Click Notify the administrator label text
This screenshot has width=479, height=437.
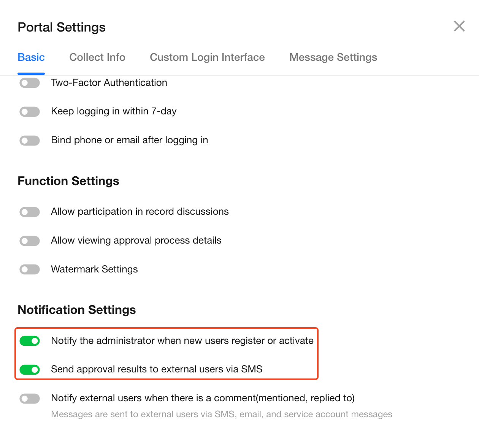[182, 341]
